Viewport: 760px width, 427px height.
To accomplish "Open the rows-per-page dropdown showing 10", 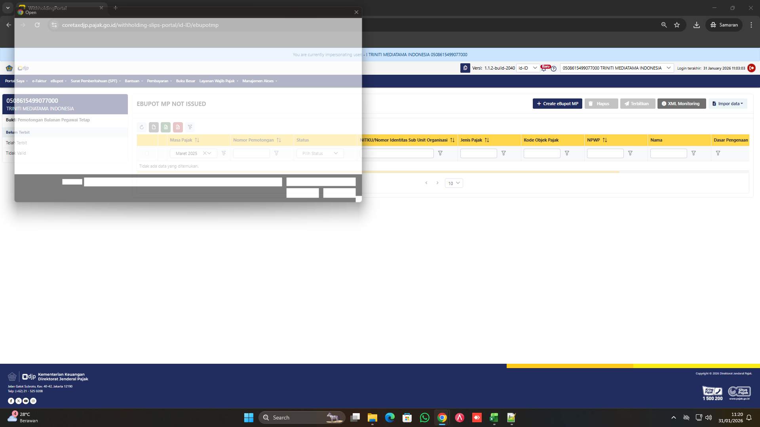I will pos(454,183).
